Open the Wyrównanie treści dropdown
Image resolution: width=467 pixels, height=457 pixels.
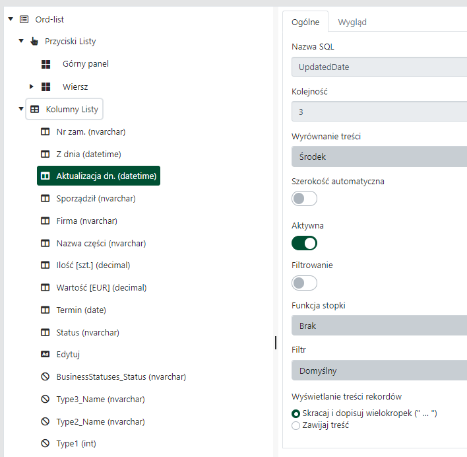[379, 157]
